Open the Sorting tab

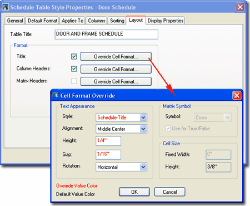(117, 21)
